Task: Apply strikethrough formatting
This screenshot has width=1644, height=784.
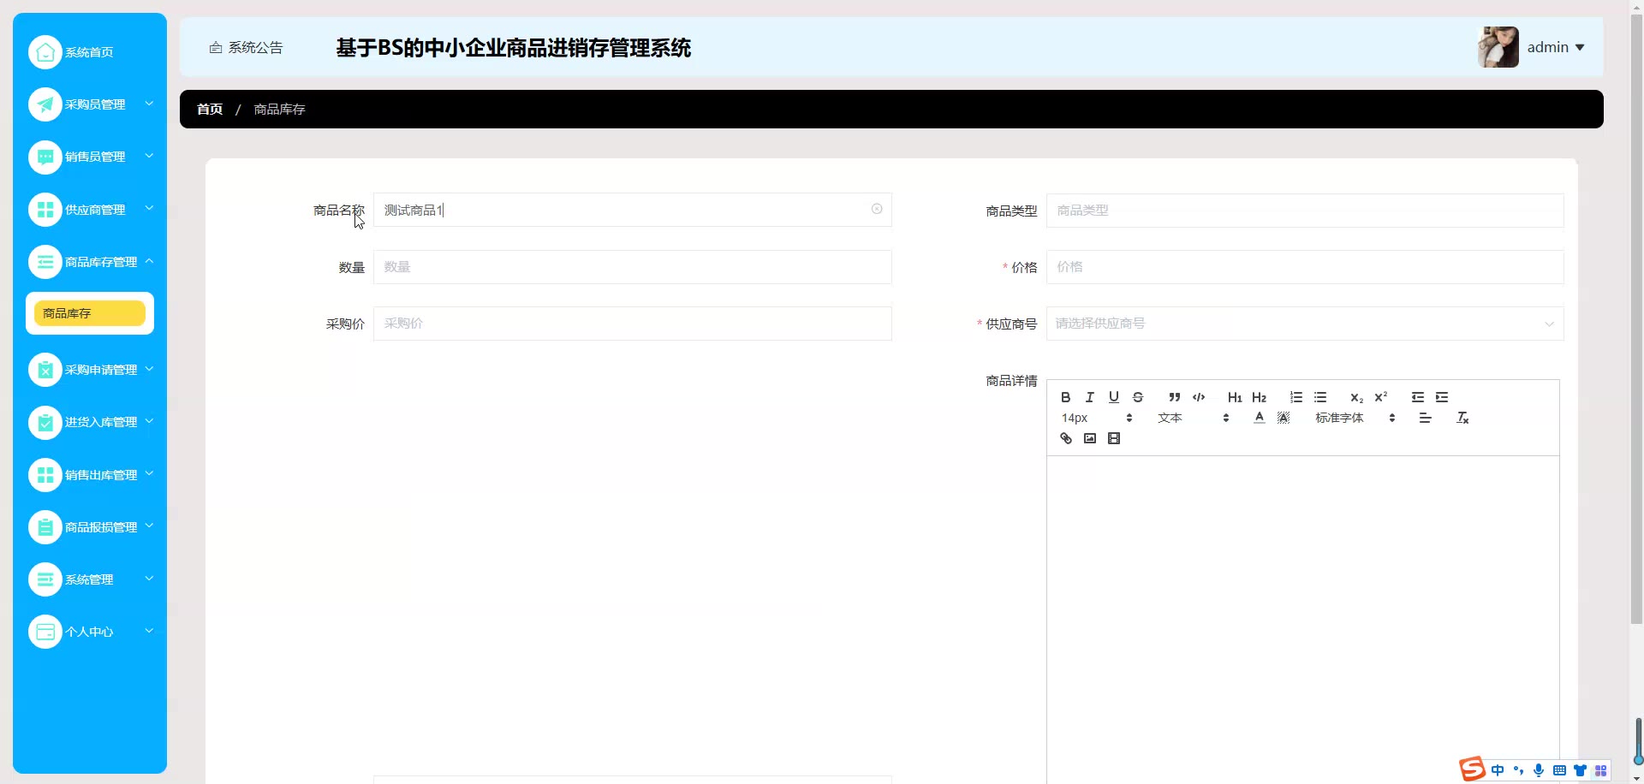Action: click(x=1137, y=397)
